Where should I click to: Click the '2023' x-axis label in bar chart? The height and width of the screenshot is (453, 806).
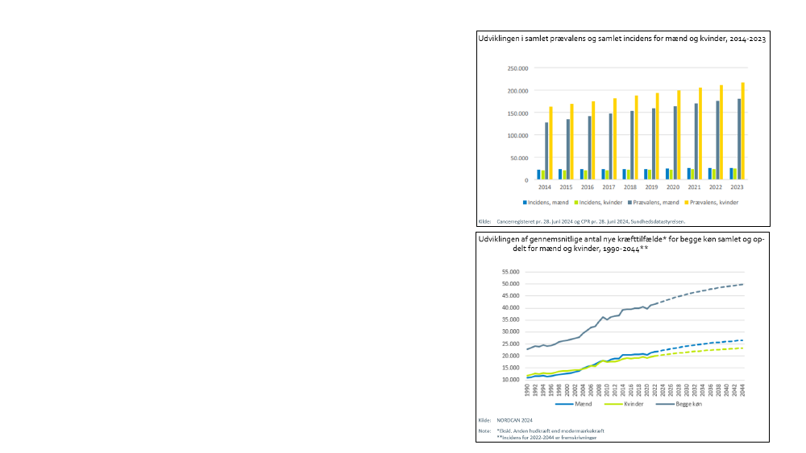tap(737, 187)
